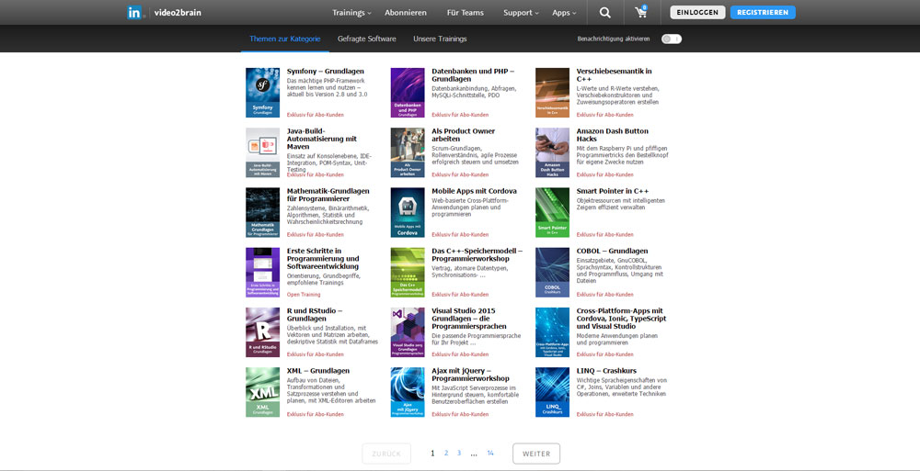Open the Smart Pointer in C++ thumbnail
This screenshot has width=920, height=471.
pyautogui.click(x=552, y=212)
